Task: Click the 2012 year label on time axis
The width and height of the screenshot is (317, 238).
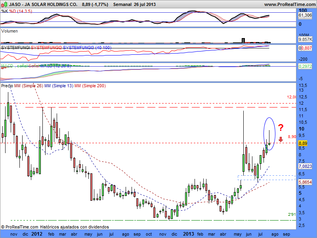Action: point(37,234)
